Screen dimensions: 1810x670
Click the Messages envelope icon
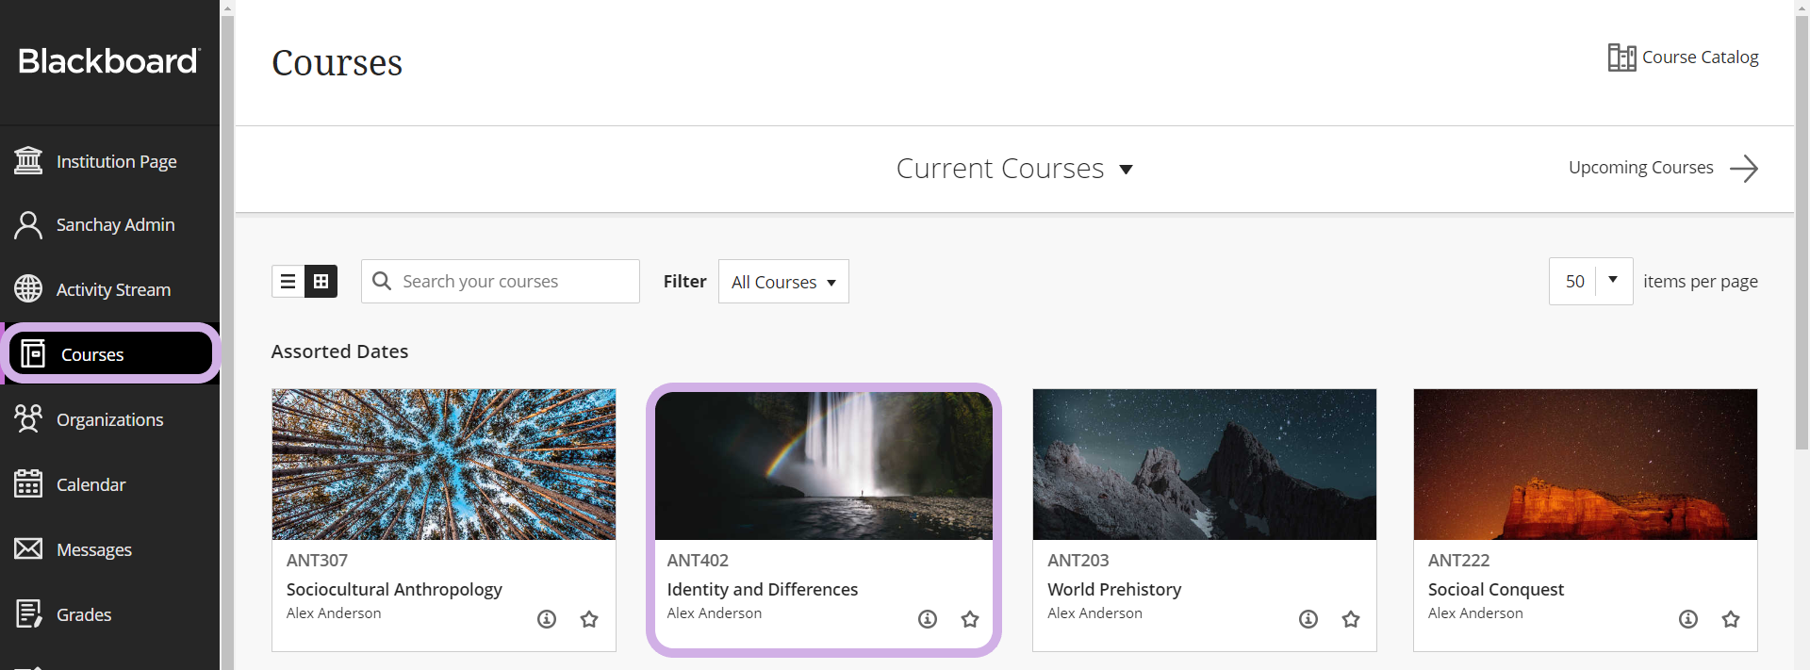pyautogui.click(x=28, y=548)
